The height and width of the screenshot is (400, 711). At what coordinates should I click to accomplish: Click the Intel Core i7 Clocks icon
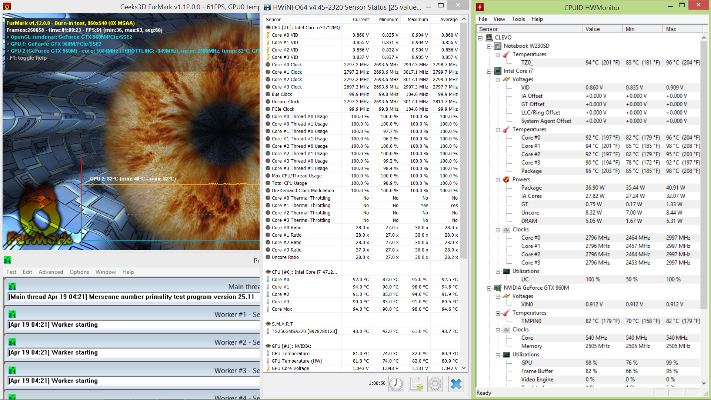tap(506, 229)
